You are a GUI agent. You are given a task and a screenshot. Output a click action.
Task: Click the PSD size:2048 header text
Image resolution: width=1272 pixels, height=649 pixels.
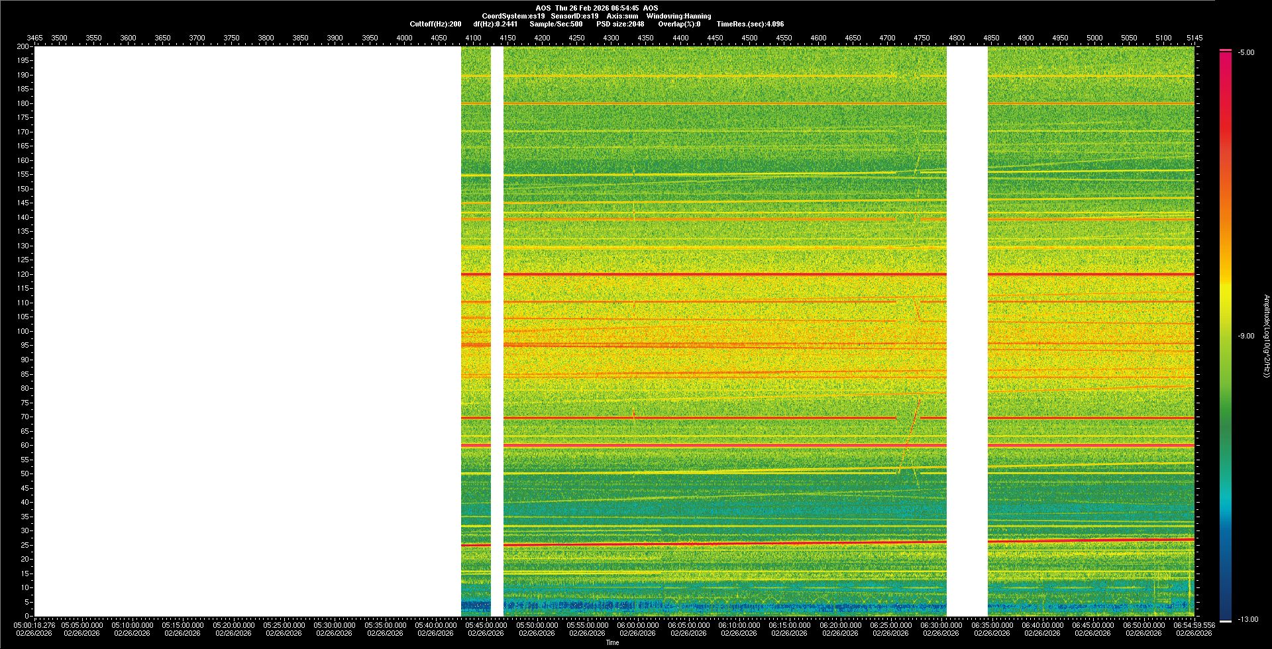(620, 24)
